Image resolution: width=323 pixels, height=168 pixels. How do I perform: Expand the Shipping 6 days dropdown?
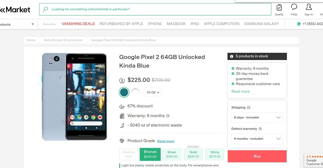(x=257, y=117)
